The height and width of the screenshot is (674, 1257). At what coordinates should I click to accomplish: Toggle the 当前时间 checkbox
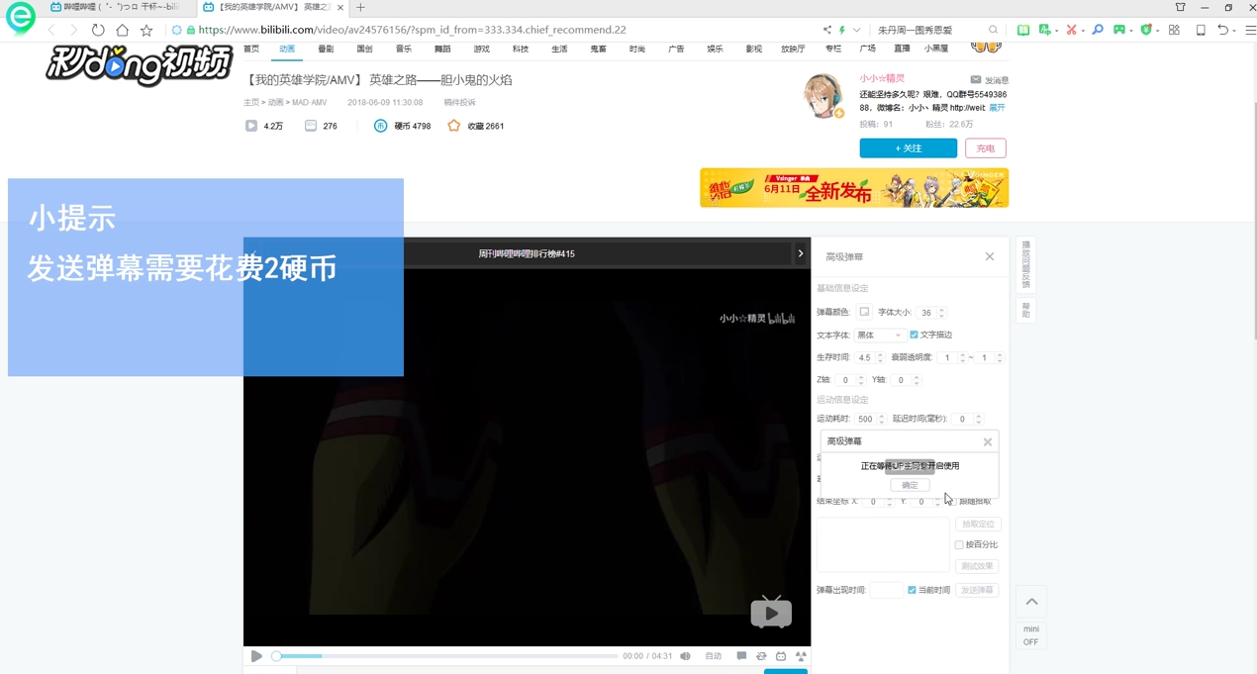click(912, 590)
